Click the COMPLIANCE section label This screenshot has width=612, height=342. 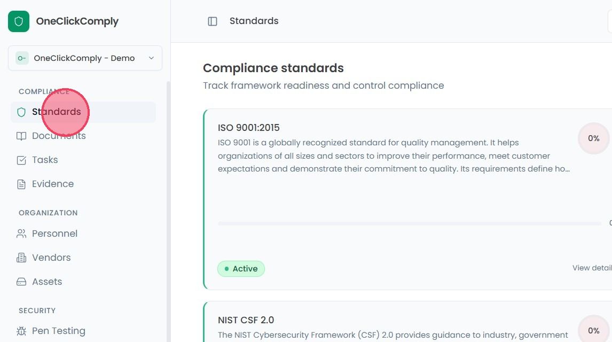(x=44, y=91)
